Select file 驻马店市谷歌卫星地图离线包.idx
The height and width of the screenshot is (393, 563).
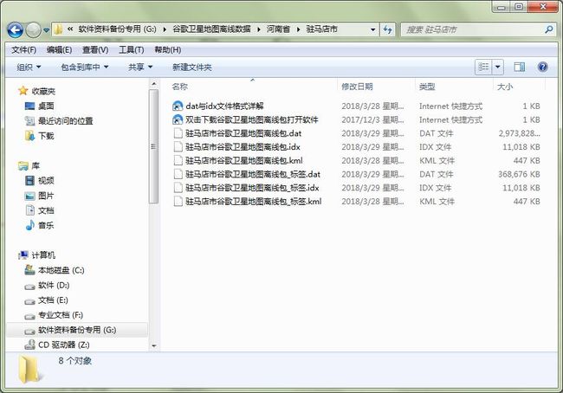pyautogui.click(x=243, y=147)
